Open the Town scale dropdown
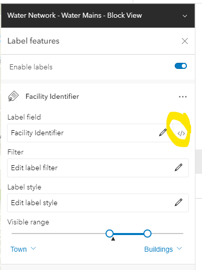The width and height of the screenshot is (202, 270). [23, 249]
